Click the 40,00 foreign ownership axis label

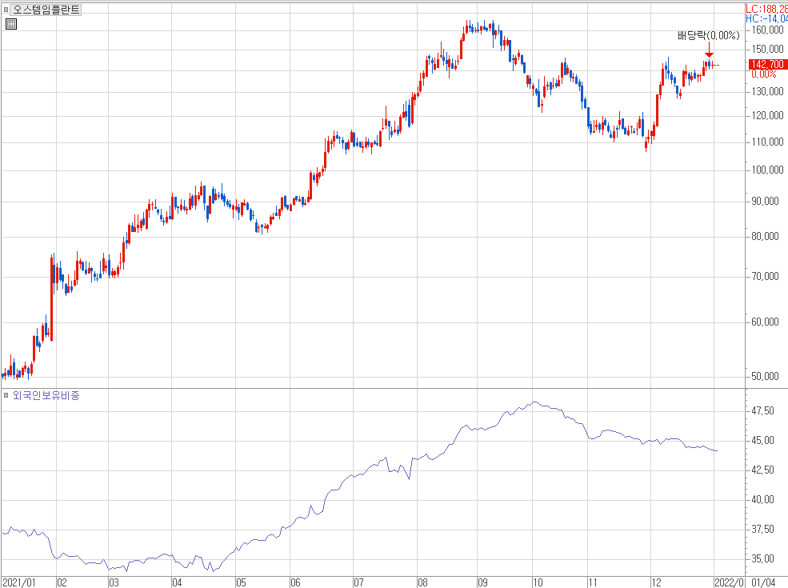[763, 499]
